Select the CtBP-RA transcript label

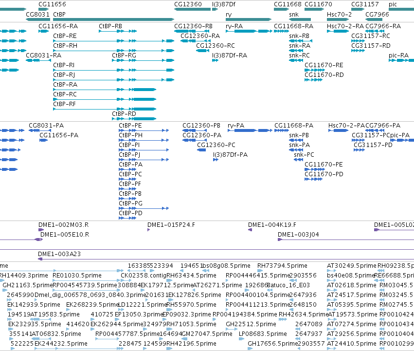(x=65, y=85)
